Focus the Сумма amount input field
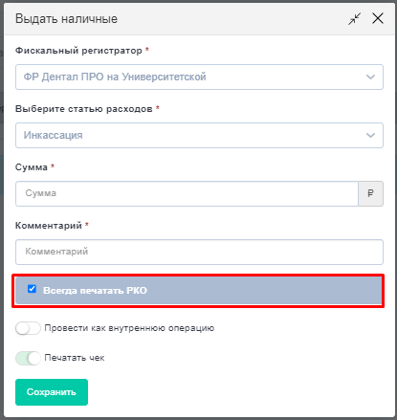Viewport: 397px width, 420px height. [x=187, y=193]
